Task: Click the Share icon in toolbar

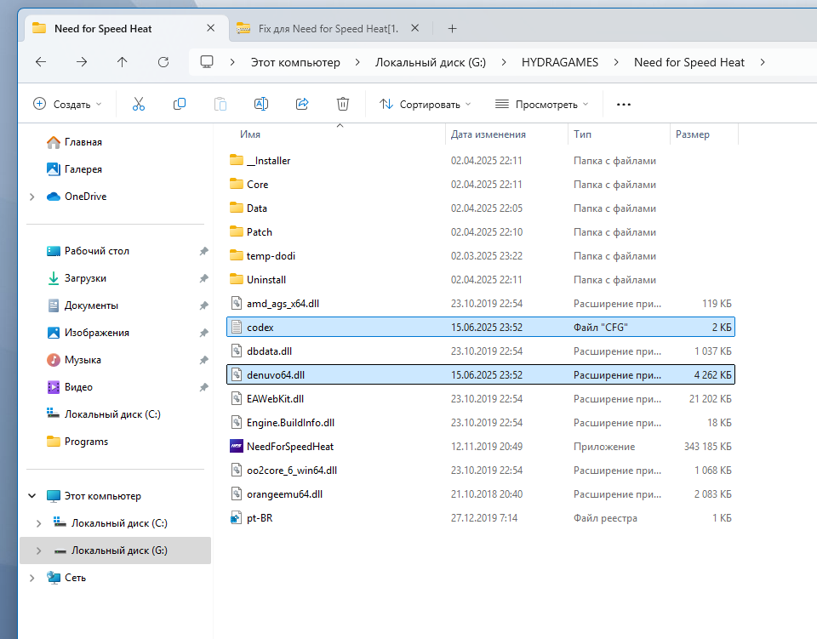Action: coord(302,104)
